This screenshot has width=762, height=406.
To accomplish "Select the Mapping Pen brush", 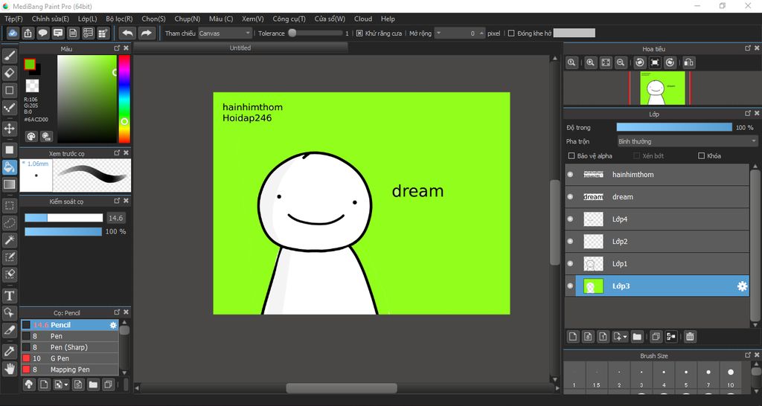I will click(x=69, y=370).
